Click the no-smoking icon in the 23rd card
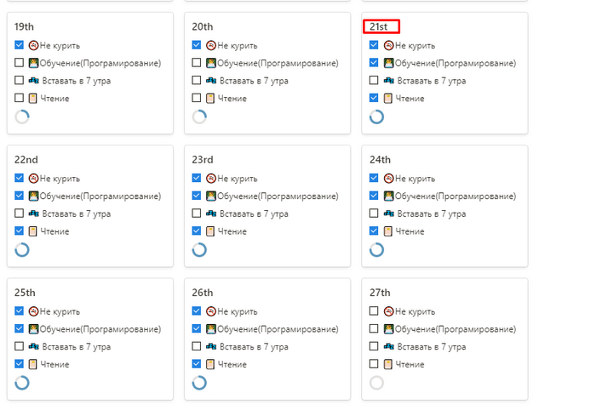This screenshot has height=410, width=596. click(211, 178)
